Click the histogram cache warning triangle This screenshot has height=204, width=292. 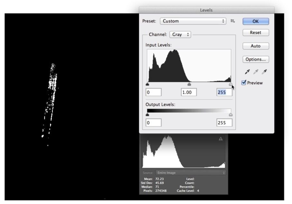click(221, 139)
